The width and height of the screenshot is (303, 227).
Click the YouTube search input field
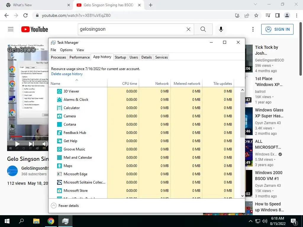(x=132, y=29)
